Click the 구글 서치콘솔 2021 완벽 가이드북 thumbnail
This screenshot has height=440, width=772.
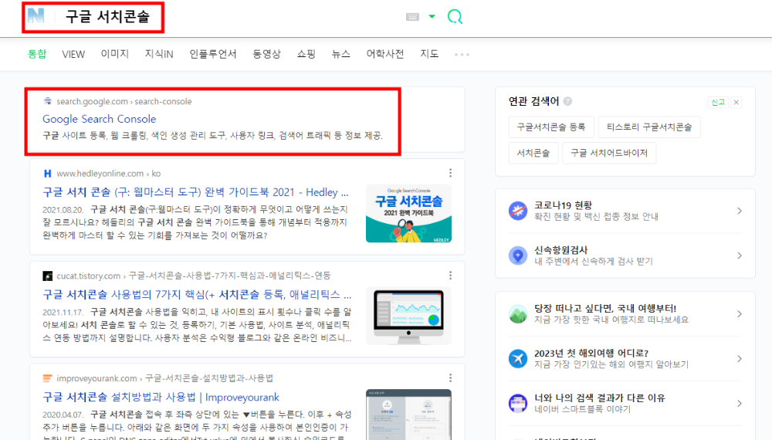point(408,213)
